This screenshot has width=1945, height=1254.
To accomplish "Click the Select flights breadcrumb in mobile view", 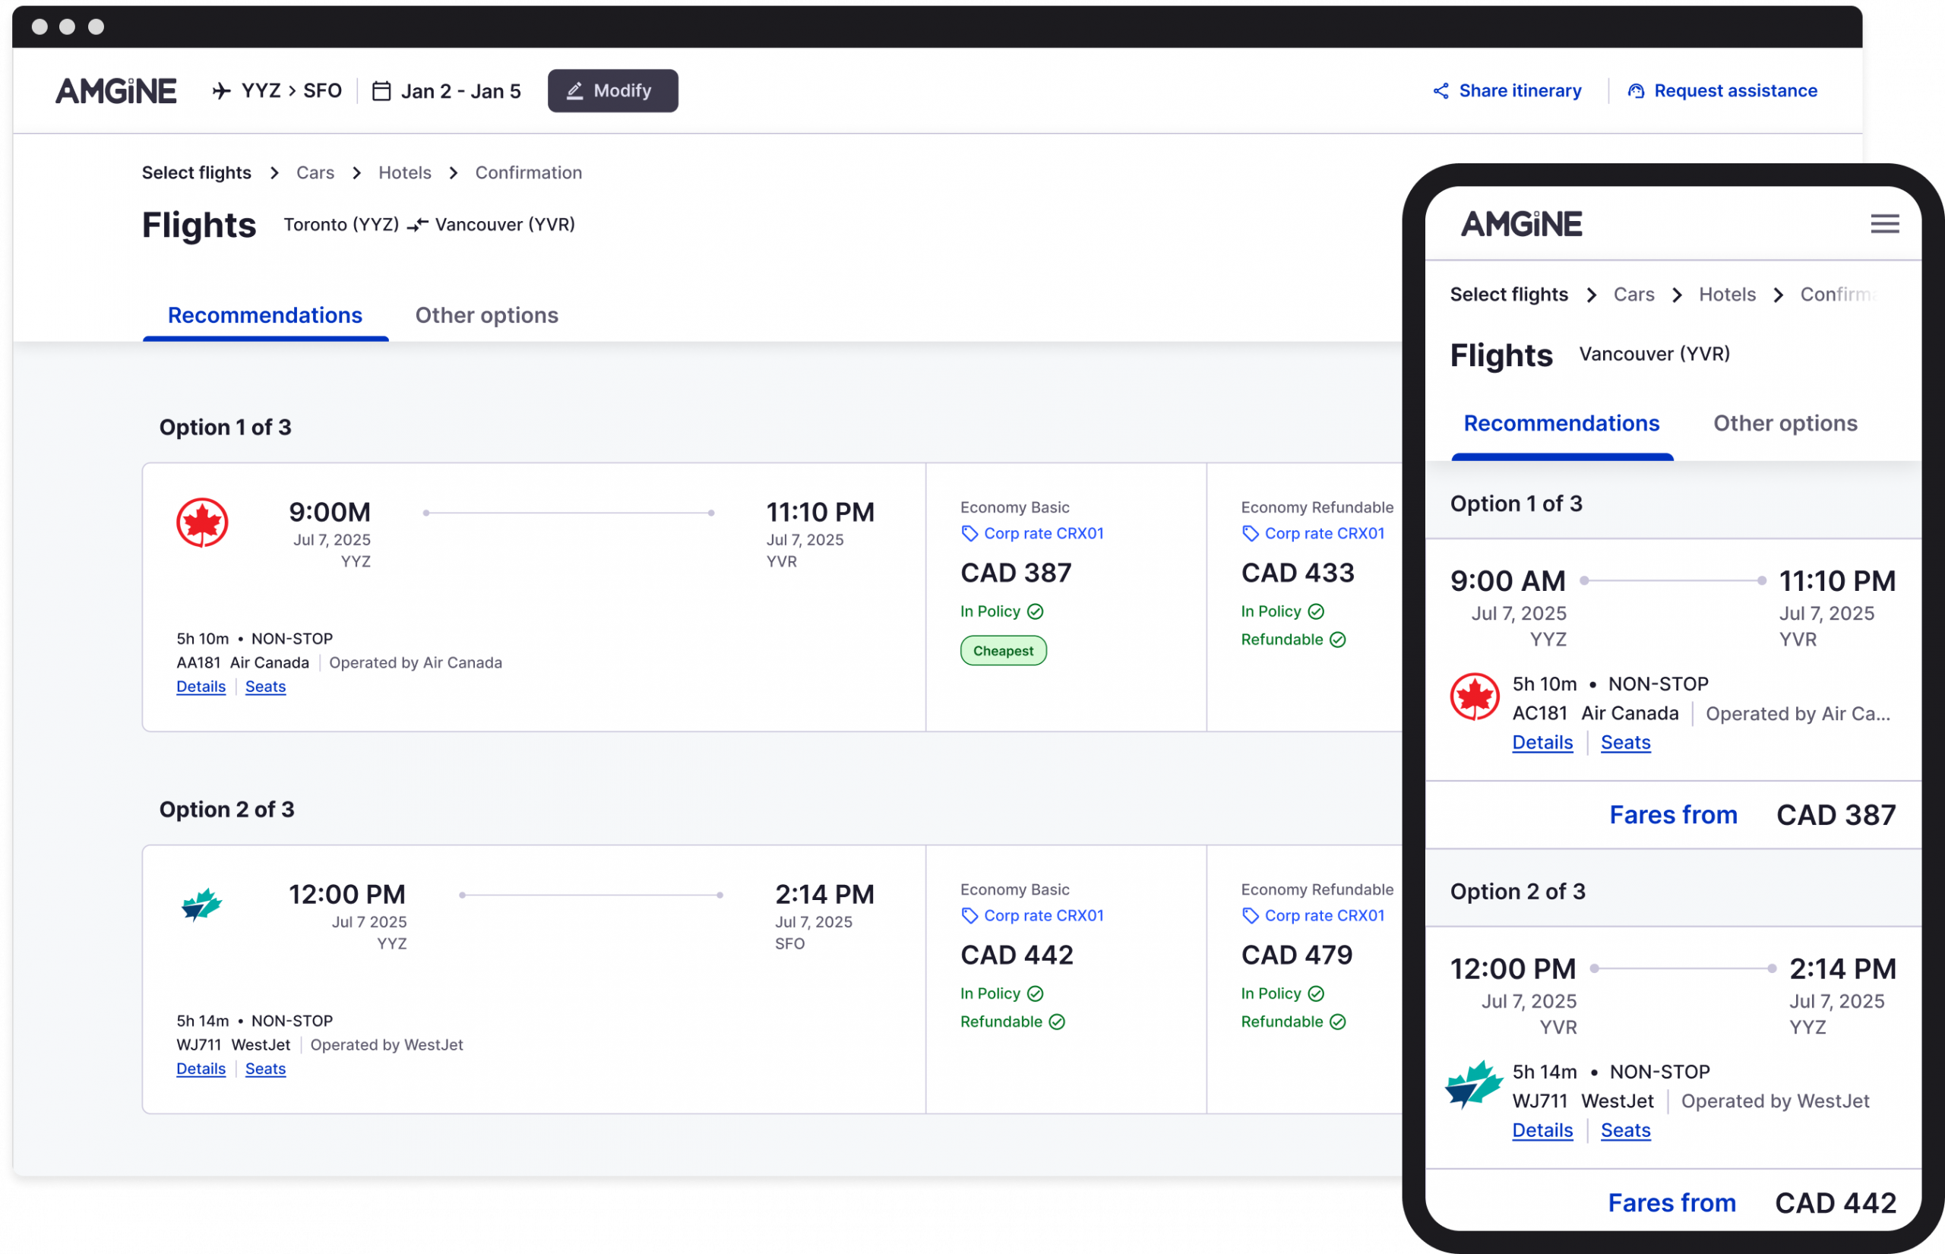I will coord(1508,294).
